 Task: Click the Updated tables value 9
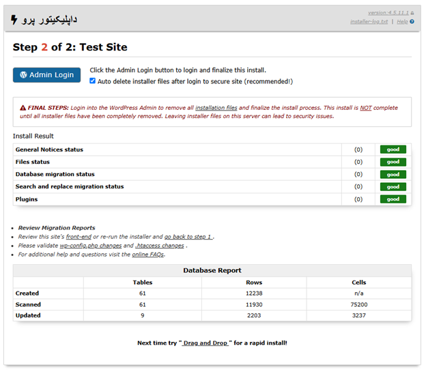click(x=143, y=315)
